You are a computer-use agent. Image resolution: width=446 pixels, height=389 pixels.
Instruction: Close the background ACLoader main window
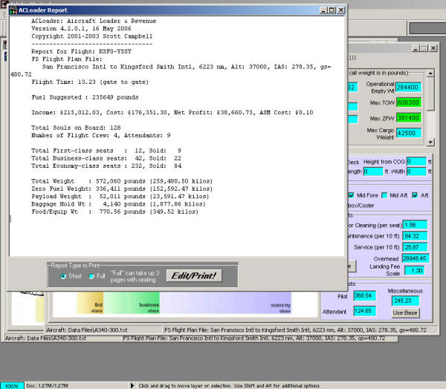433,48
